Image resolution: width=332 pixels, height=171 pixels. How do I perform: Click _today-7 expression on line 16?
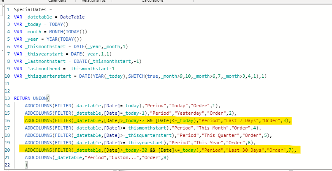[x=133, y=120]
